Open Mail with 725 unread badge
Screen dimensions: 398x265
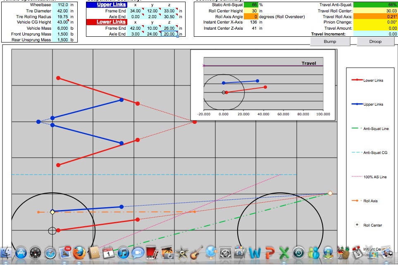coord(65,252)
